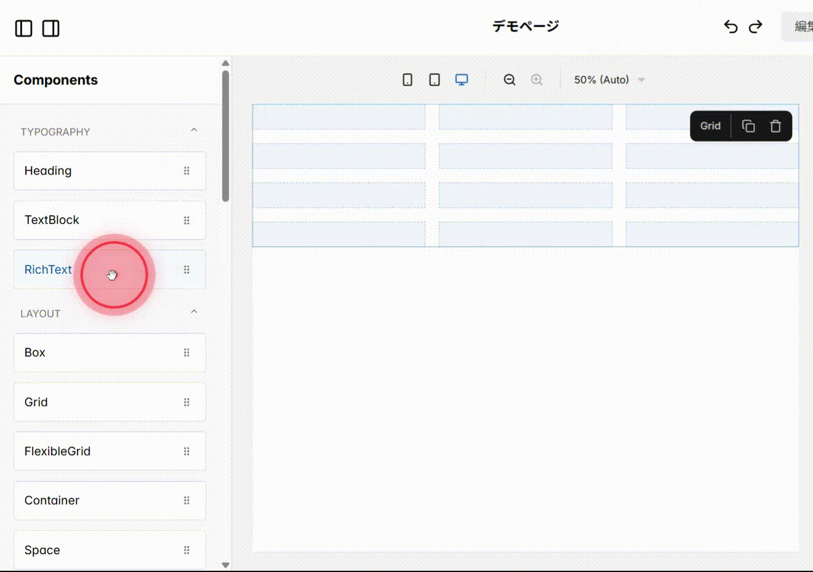813x572 pixels.
Task: Grab the FlexibleGrid drag handle dots
Action: pyautogui.click(x=186, y=451)
